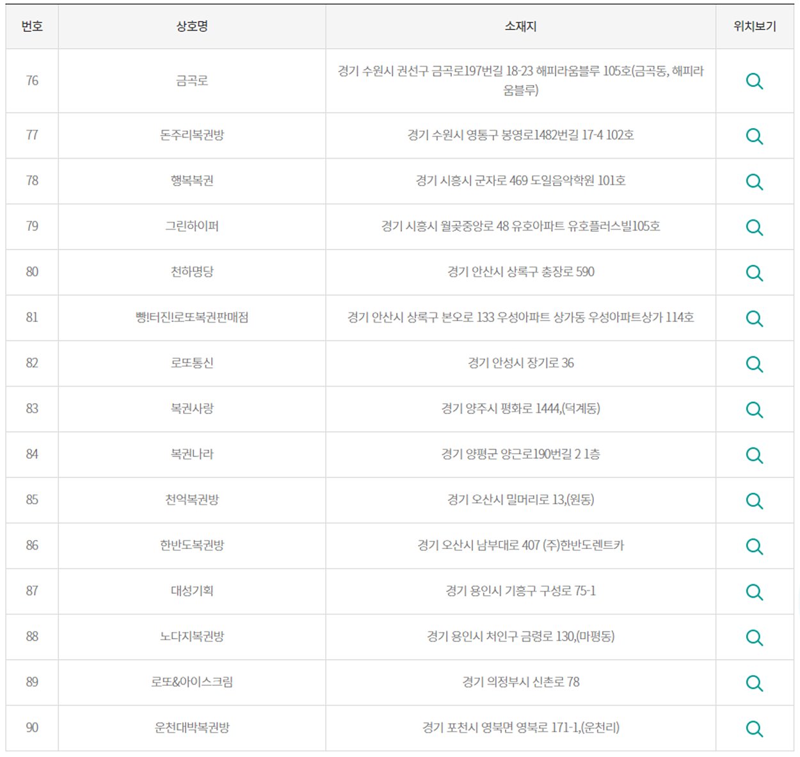The image size is (800, 757).
Task: View location of 그린하이퍼
Action: tap(755, 227)
